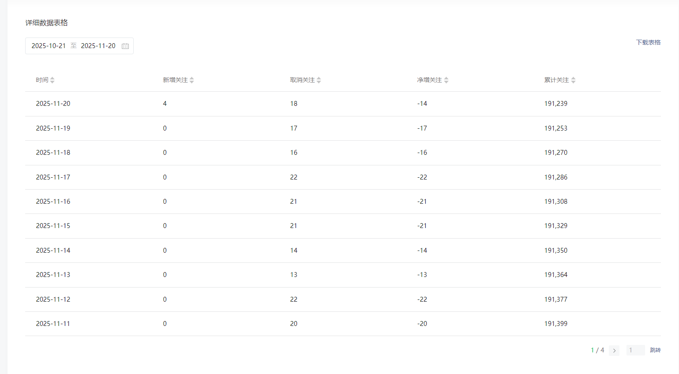Click cumulative value 191,399
Screen dimensions: 679x374
point(555,324)
